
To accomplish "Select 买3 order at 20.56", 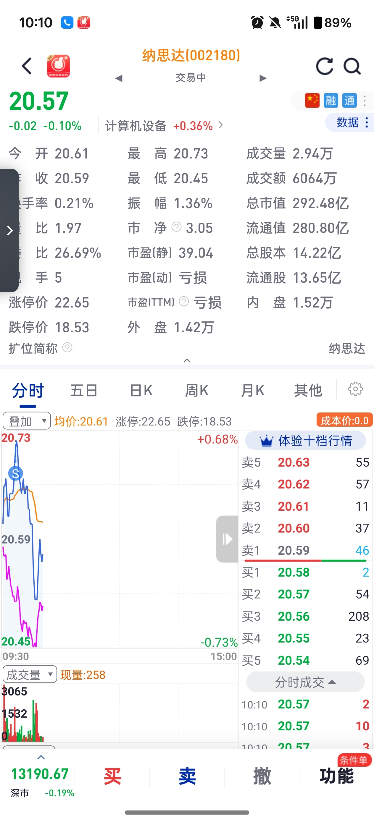I will (305, 616).
